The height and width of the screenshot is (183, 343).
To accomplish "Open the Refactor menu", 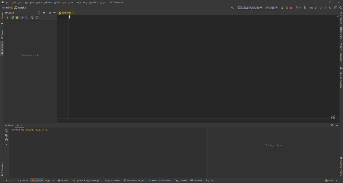I will pos(48,3).
